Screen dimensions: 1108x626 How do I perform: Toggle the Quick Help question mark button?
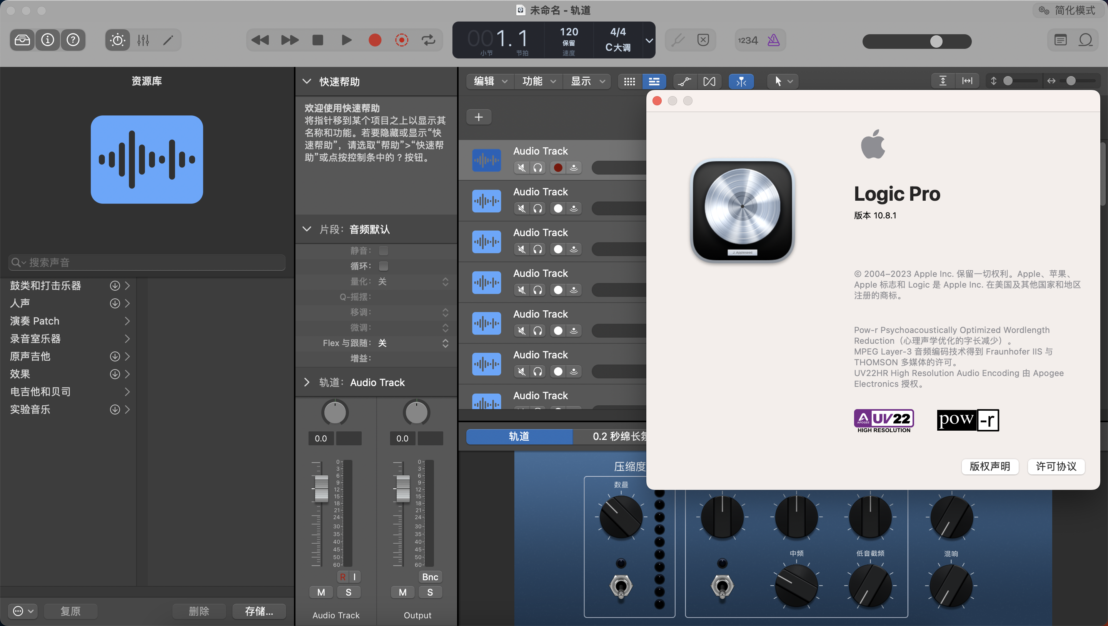73,40
